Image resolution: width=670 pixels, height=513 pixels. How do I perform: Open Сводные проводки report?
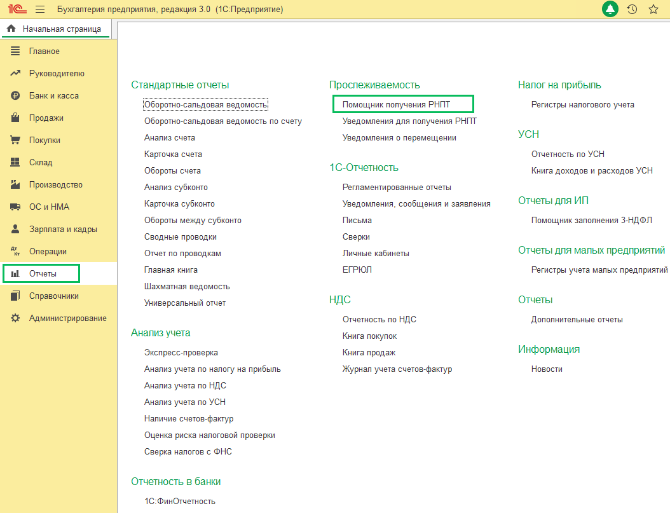(x=181, y=236)
